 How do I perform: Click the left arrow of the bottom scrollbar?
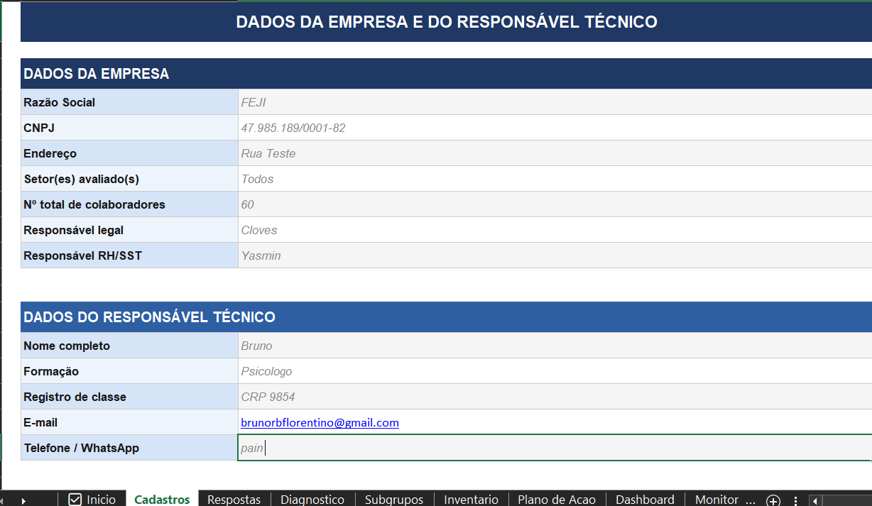point(814,500)
